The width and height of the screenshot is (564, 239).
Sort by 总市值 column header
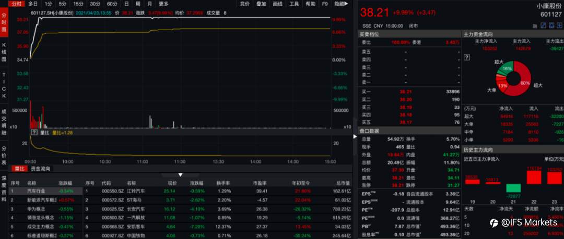(343, 183)
